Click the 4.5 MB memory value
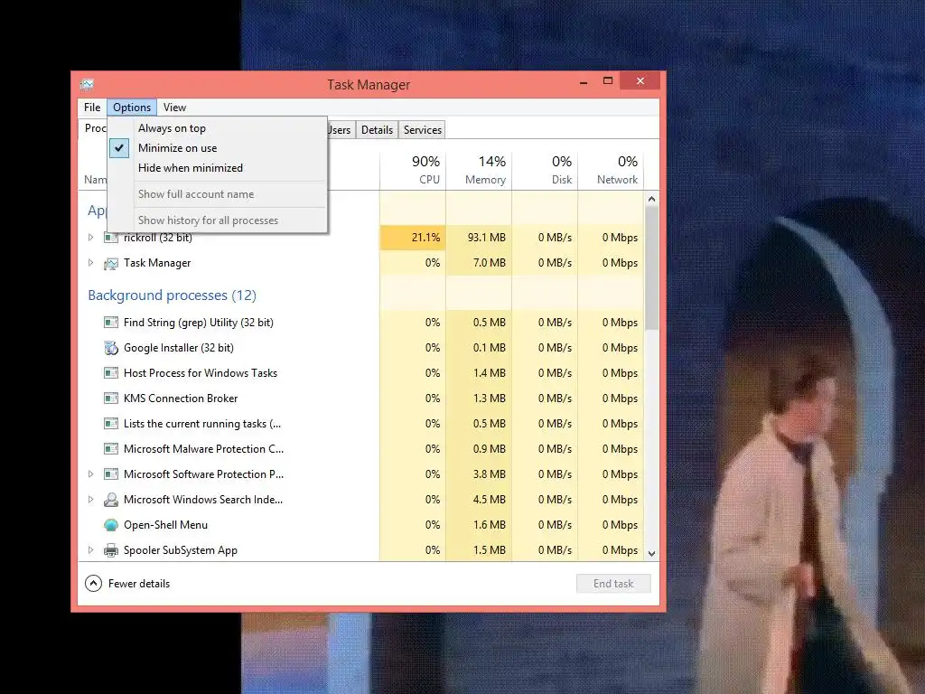 pyautogui.click(x=490, y=499)
